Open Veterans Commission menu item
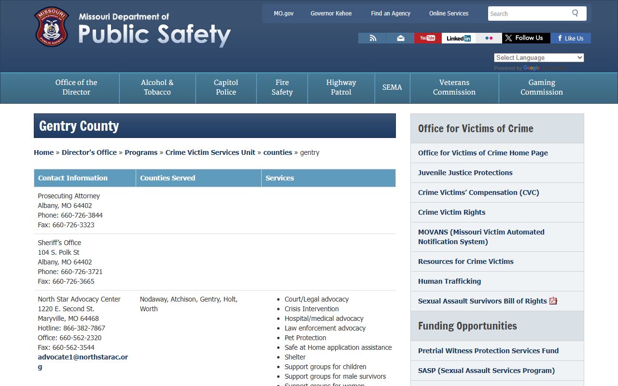This screenshot has height=386, width=618. point(454,87)
